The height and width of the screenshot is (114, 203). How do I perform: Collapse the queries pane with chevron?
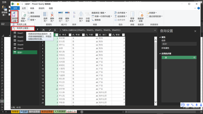[37, 29]
